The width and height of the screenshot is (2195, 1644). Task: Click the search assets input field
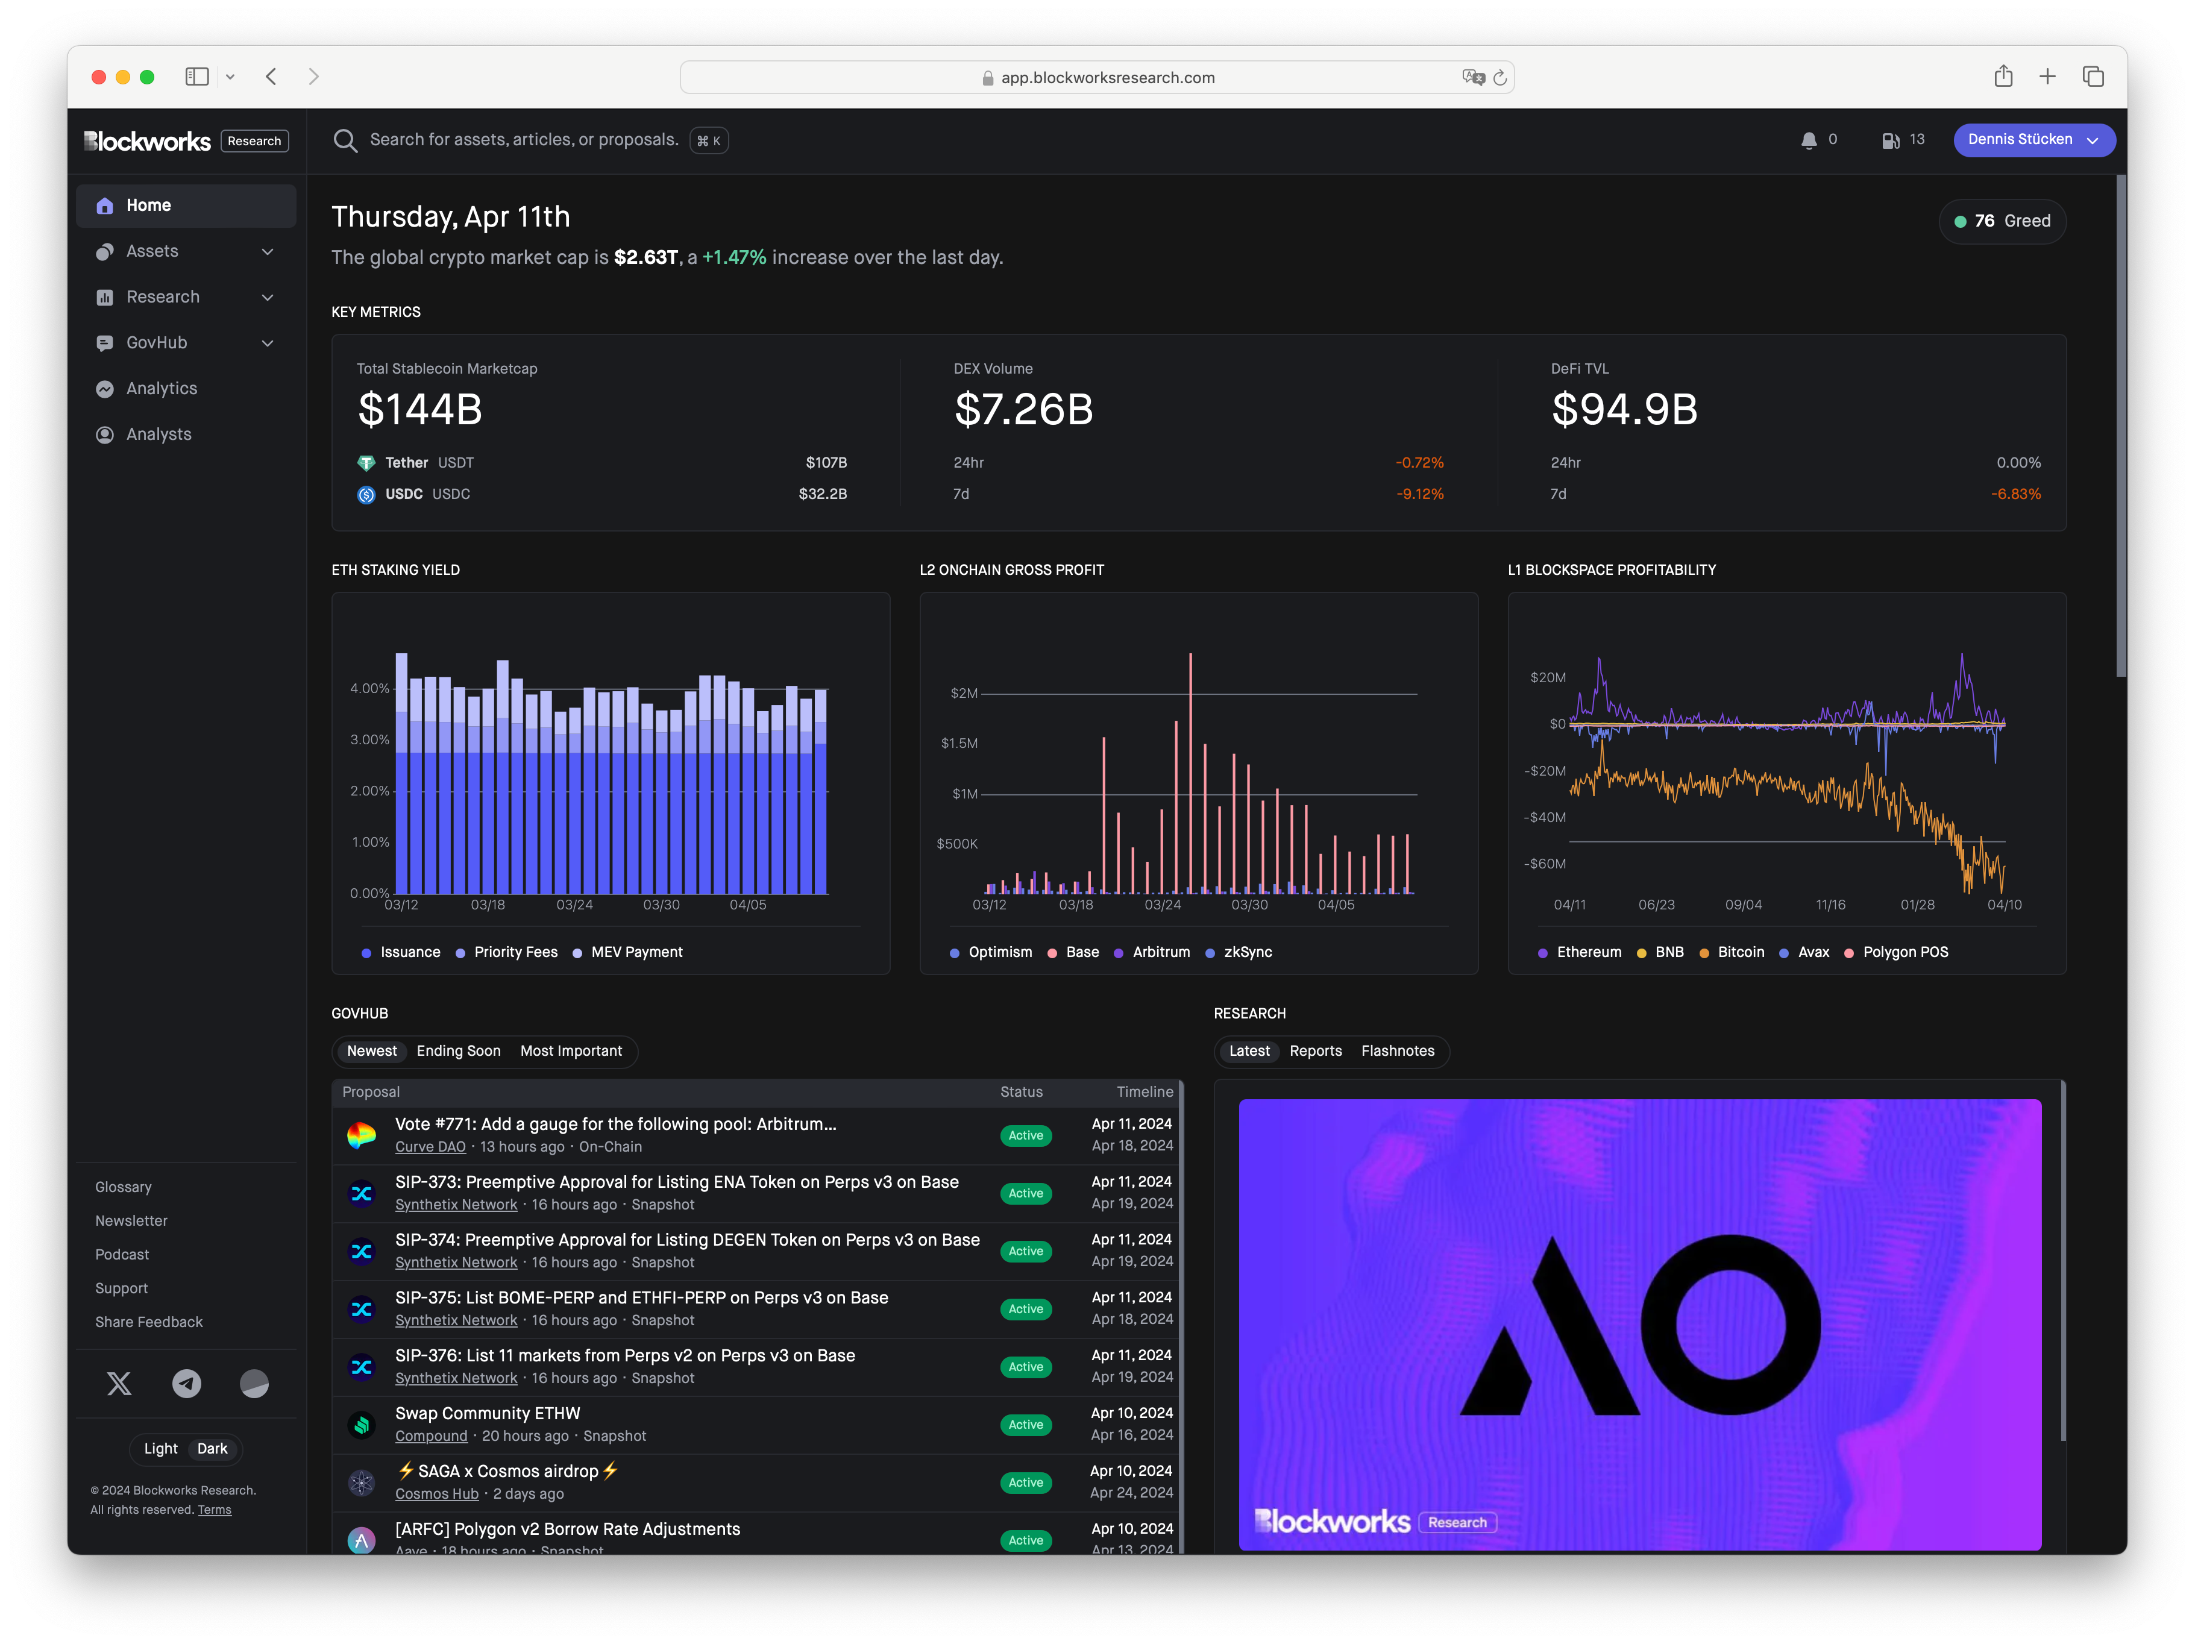coord(524,140)
